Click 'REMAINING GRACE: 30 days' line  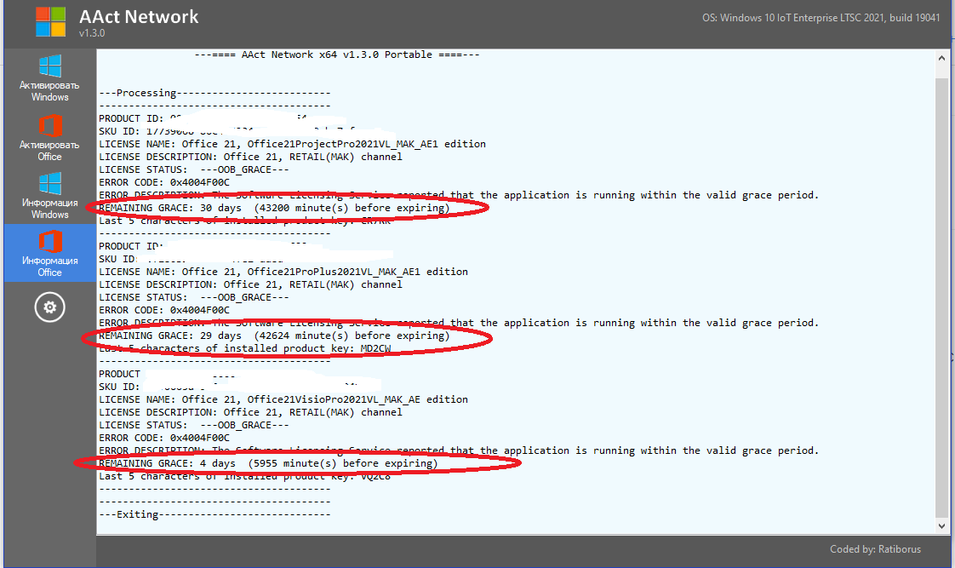point(274,208)
